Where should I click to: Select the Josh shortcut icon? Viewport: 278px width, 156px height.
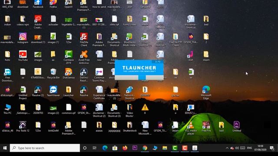191,56
